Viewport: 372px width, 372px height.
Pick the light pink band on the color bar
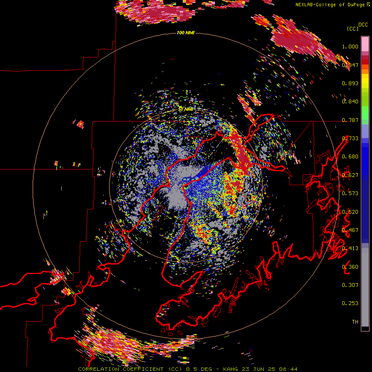pyautogui.click(x=365, y=44)
